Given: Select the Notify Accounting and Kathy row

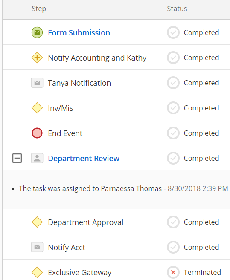Looking at the screenshot, I should [x=116, y=57].
